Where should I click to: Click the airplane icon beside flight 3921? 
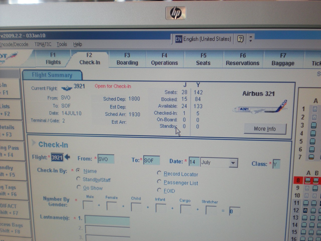(67, 88)
